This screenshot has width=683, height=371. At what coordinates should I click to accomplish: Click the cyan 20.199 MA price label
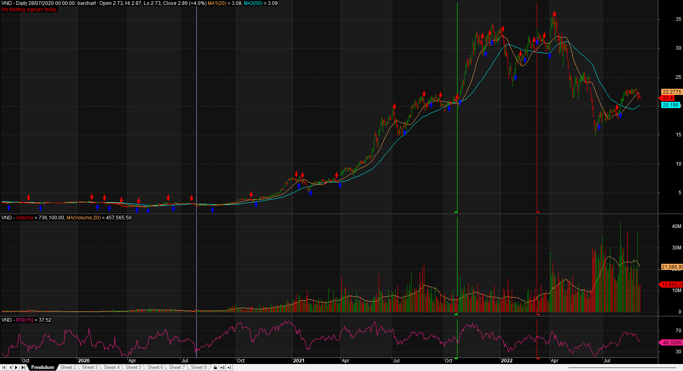coord(671,105)
